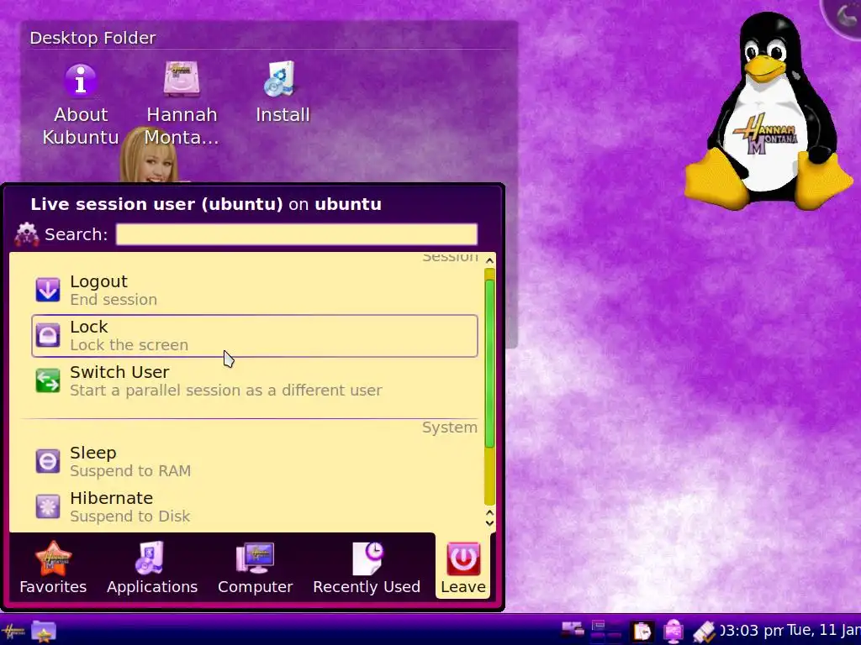Open the Computer tab

[x=256, y=568]
